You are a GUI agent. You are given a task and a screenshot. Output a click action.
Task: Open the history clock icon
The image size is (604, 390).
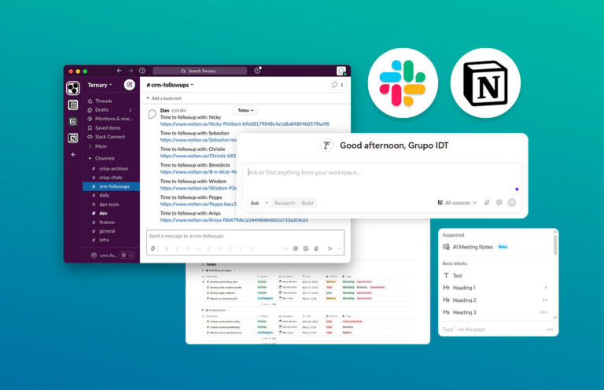142,71
